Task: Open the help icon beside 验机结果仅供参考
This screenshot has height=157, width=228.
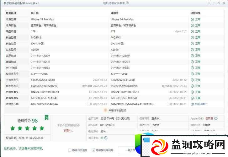Action: tap(127, 3)
